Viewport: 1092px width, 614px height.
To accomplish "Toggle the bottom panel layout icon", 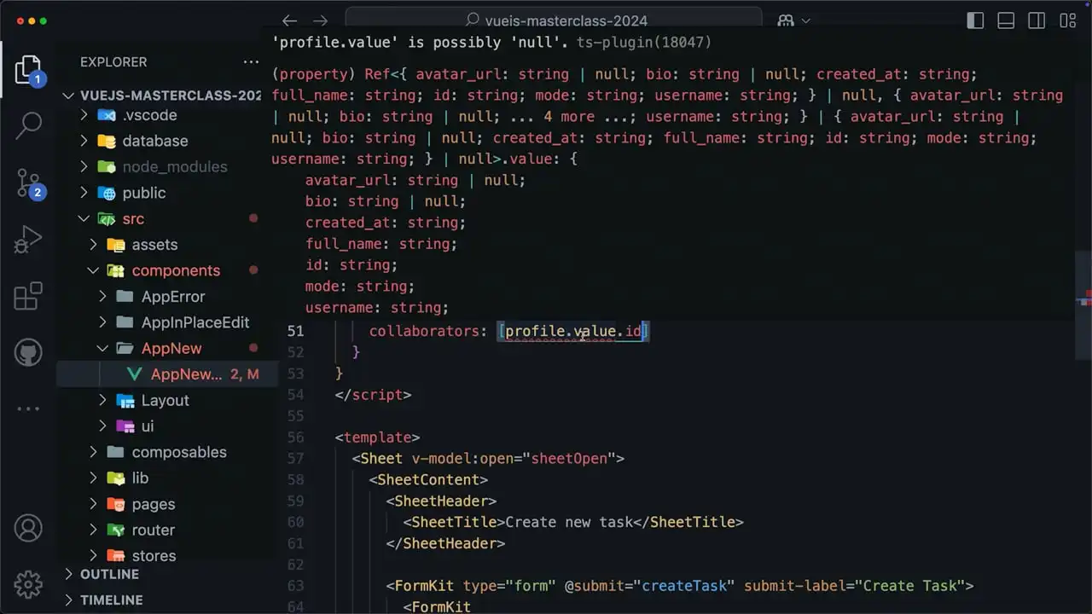I will (x=1006, y=20).
